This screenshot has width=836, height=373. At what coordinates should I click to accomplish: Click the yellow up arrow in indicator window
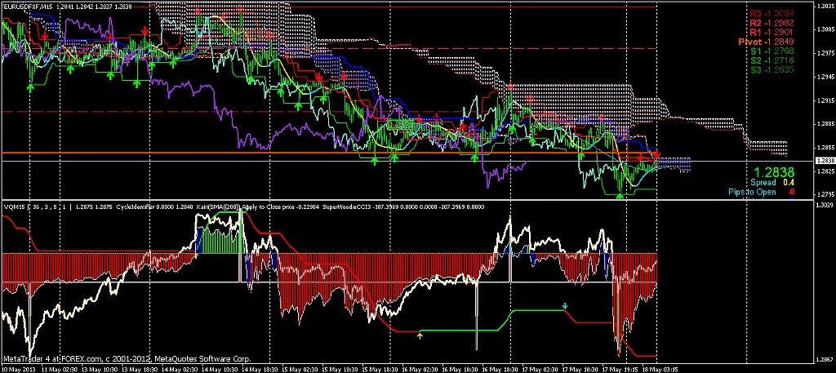tap(420, 335)
